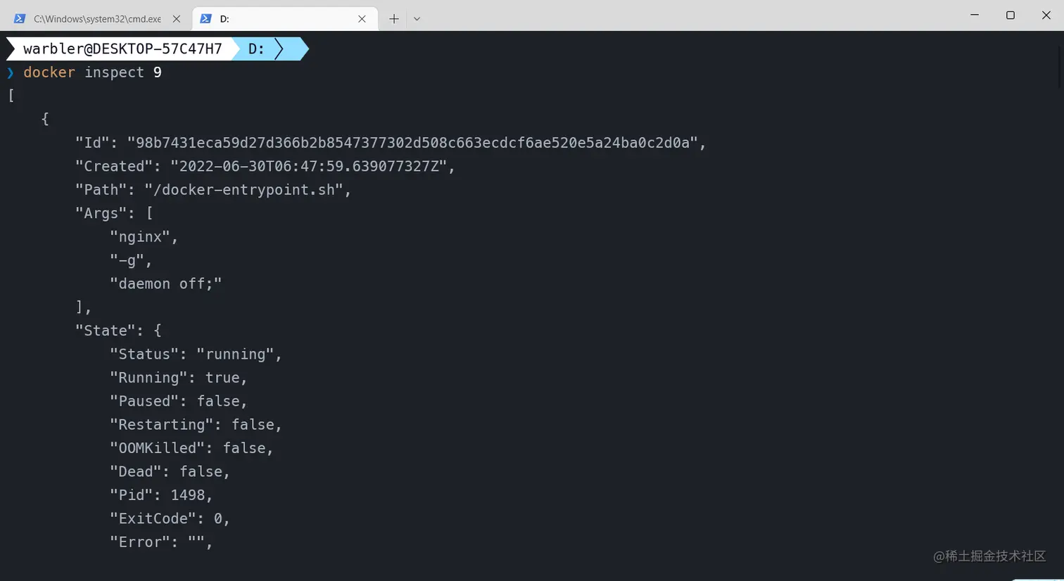Click the "nginx" argument

coord(144,237)
